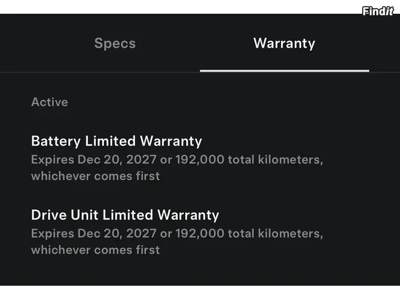Click the white underline beneath the Warranty tab
Image resolution: width=400 pixels, height=300 pixels.
[284, 71]
